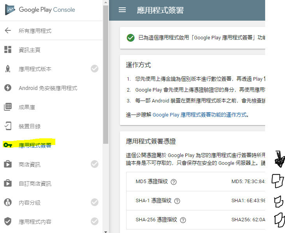
Task: Click the back arrow beside 所有應用程式
Action: [x=8, y=31]
